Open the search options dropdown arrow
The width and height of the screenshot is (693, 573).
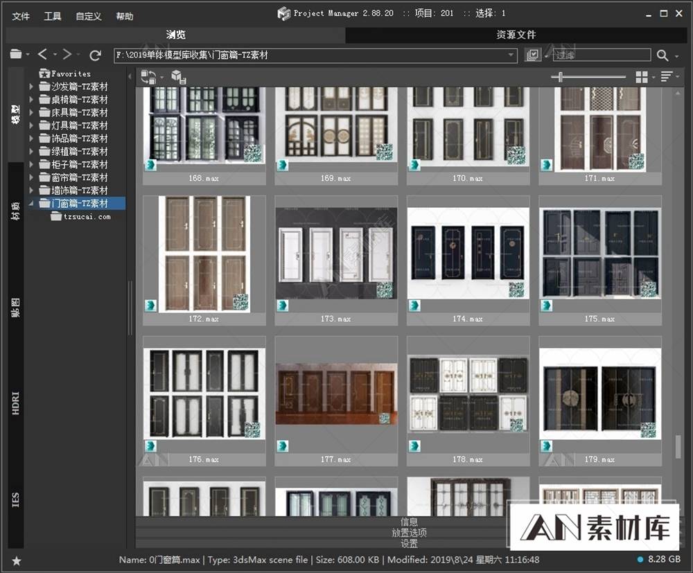tap(677, 56)
